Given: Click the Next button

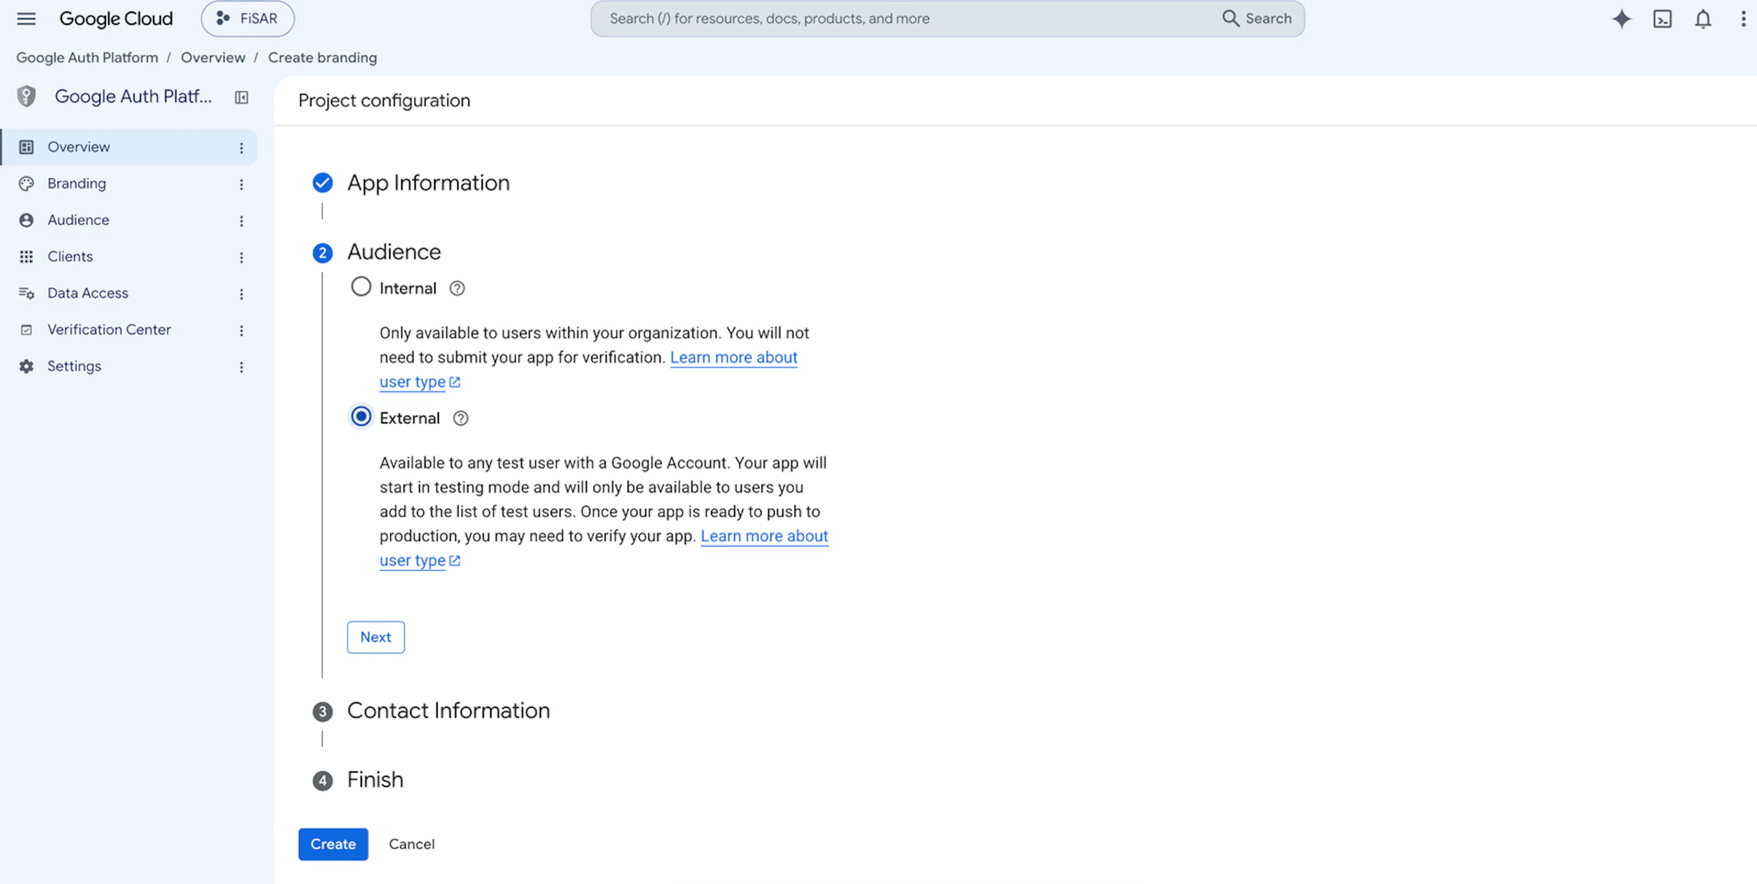Looking at the screenshot, I should (376, 637).
